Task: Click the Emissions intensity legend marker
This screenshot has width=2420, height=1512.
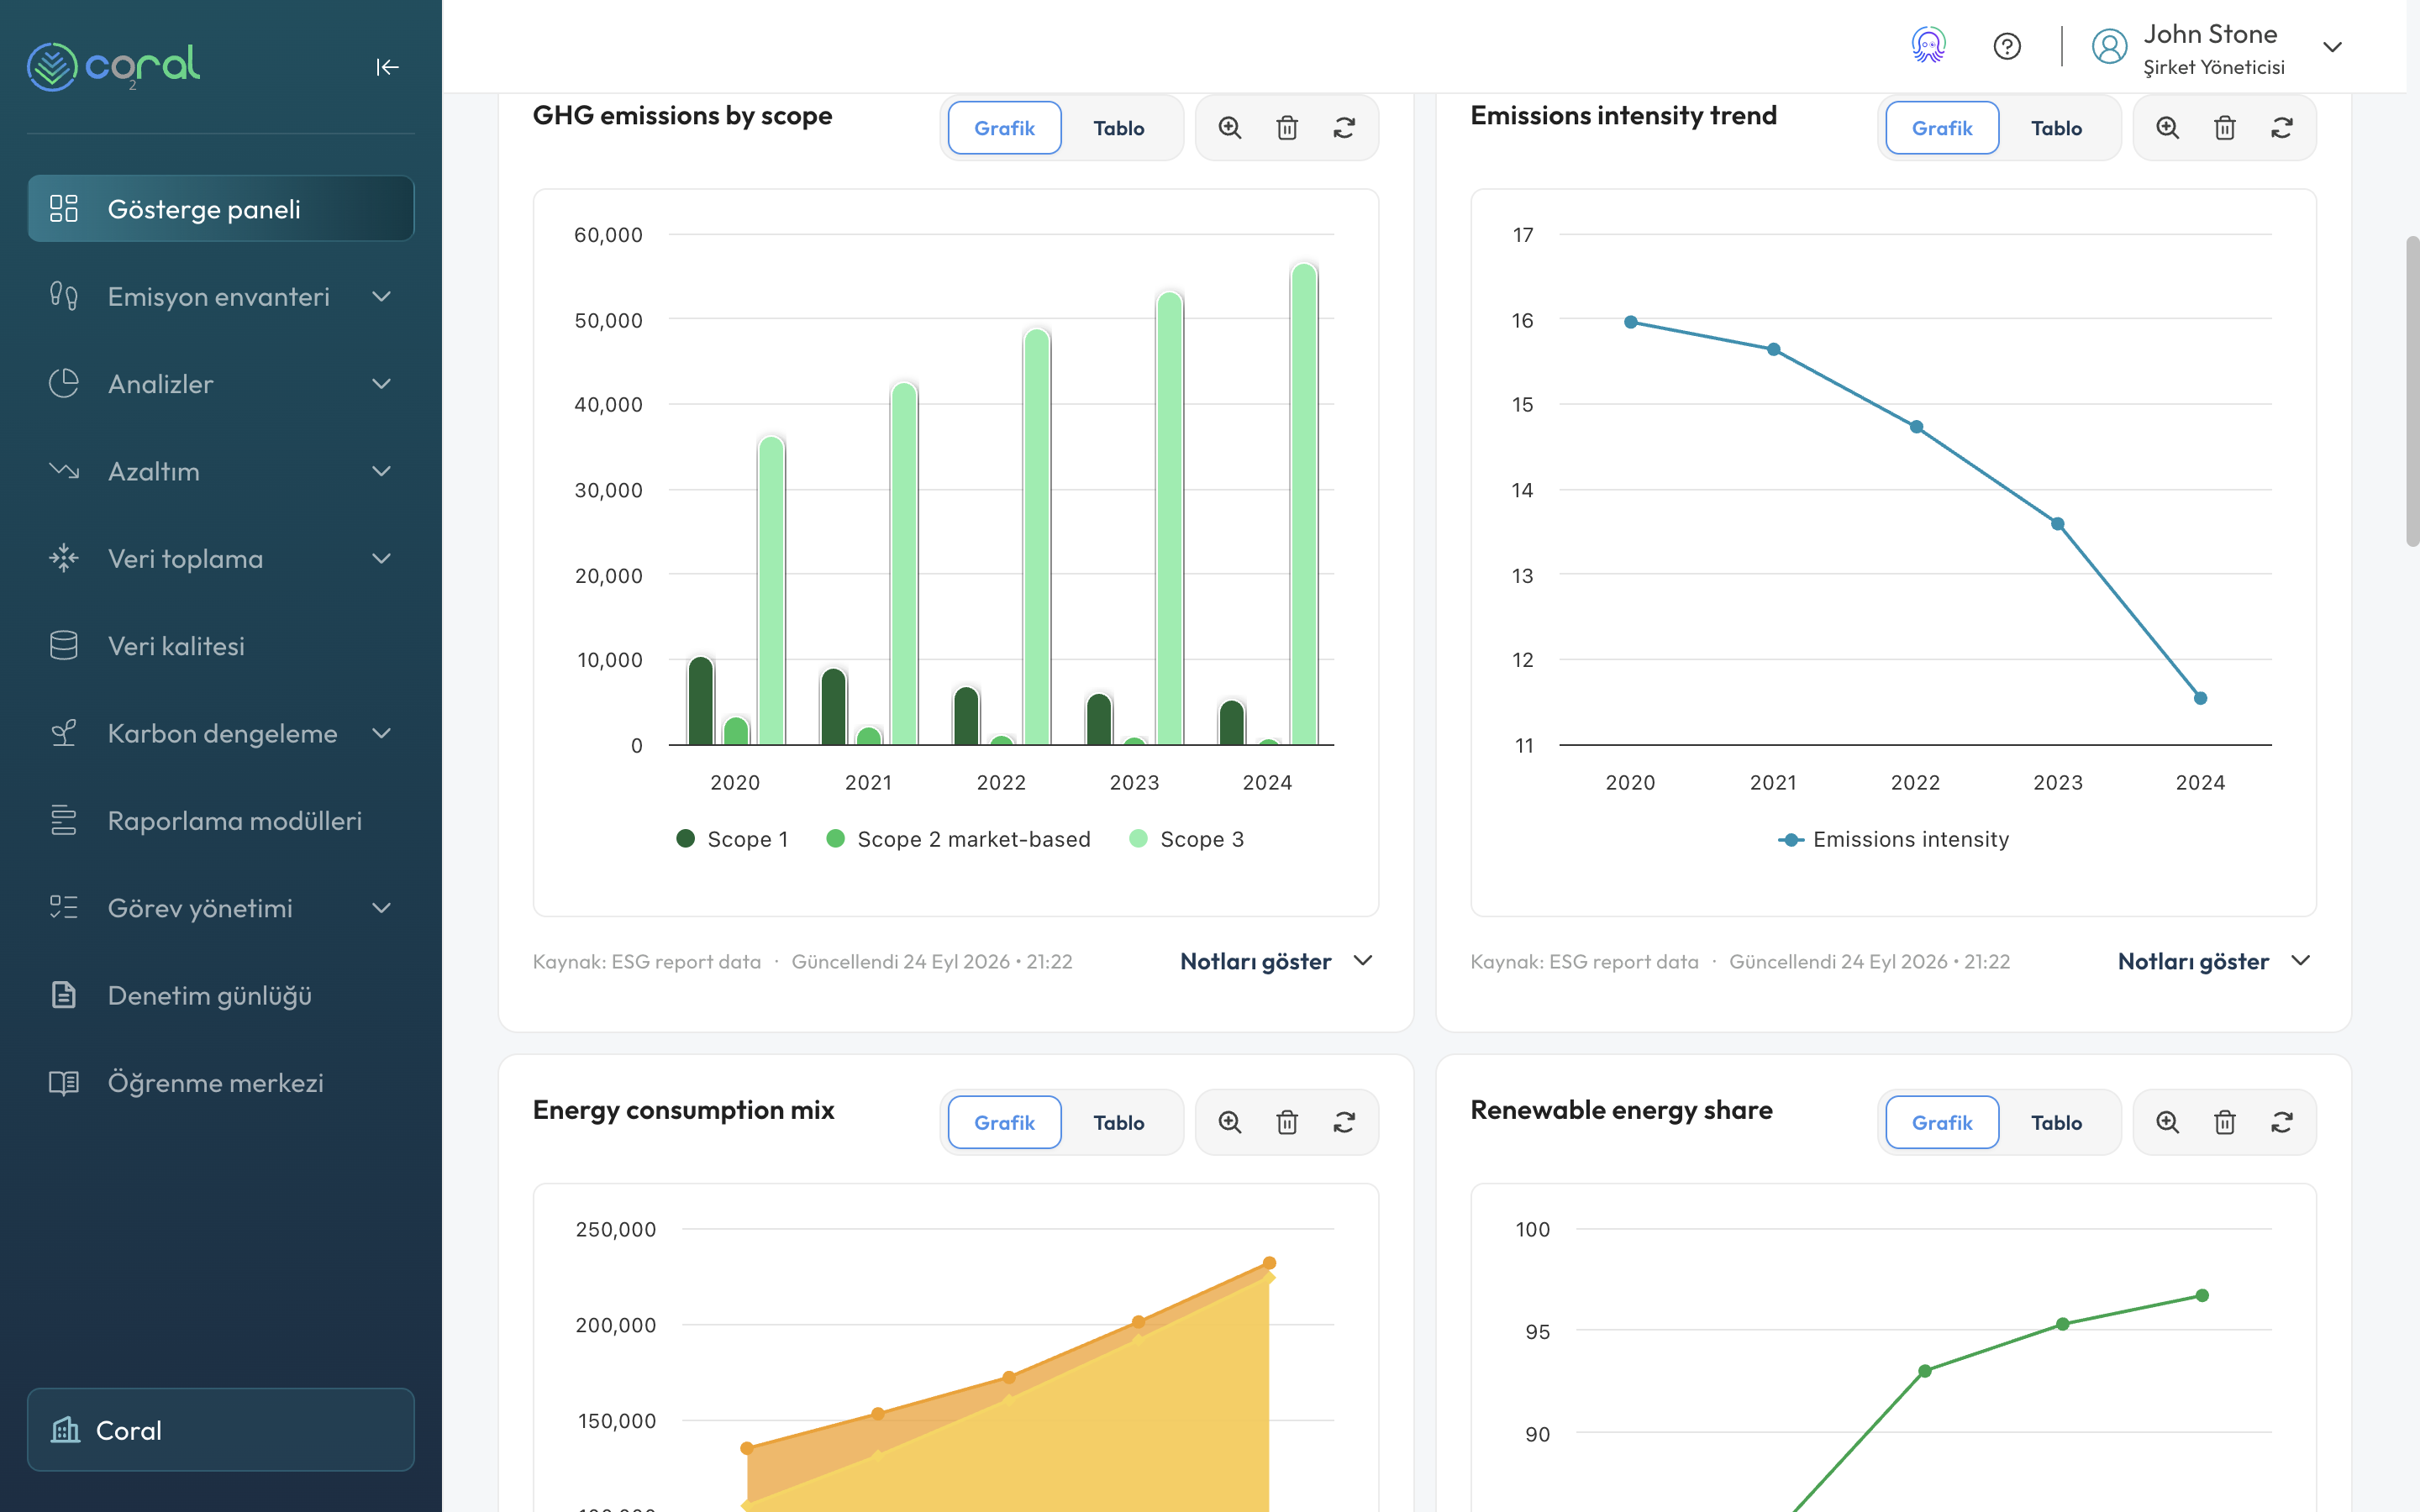Action: tap(1791, 839)
